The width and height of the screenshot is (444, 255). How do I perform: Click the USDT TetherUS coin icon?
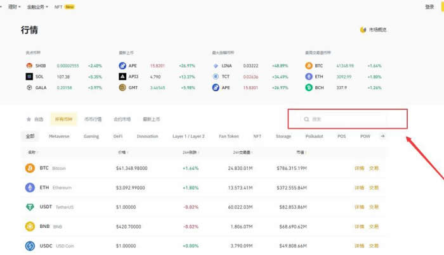[x=29, y=207]
